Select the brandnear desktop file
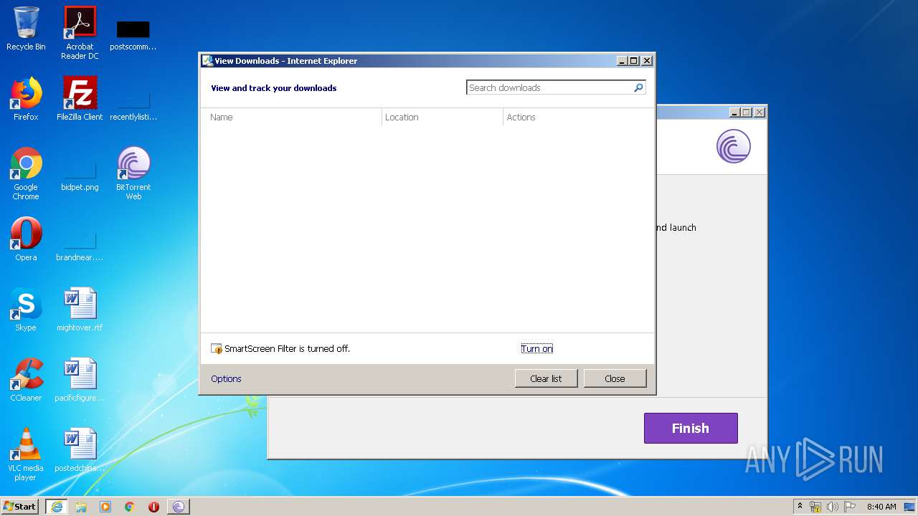918x516 pixels. [80, 247]
